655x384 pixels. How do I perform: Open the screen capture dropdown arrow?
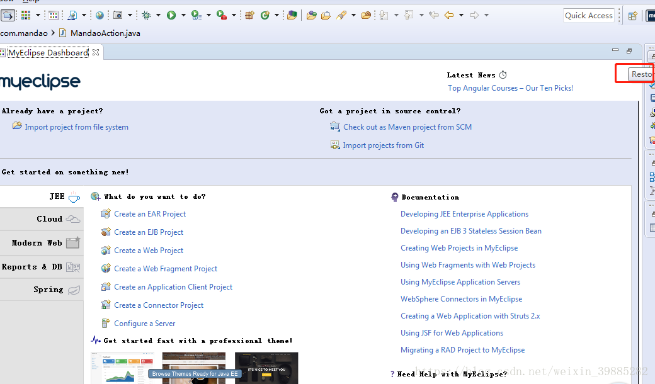point(130,16)
